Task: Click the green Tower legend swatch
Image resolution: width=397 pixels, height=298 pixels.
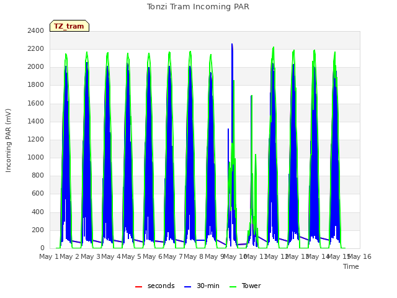Action: pyautogui.click(x=233, y=287)
